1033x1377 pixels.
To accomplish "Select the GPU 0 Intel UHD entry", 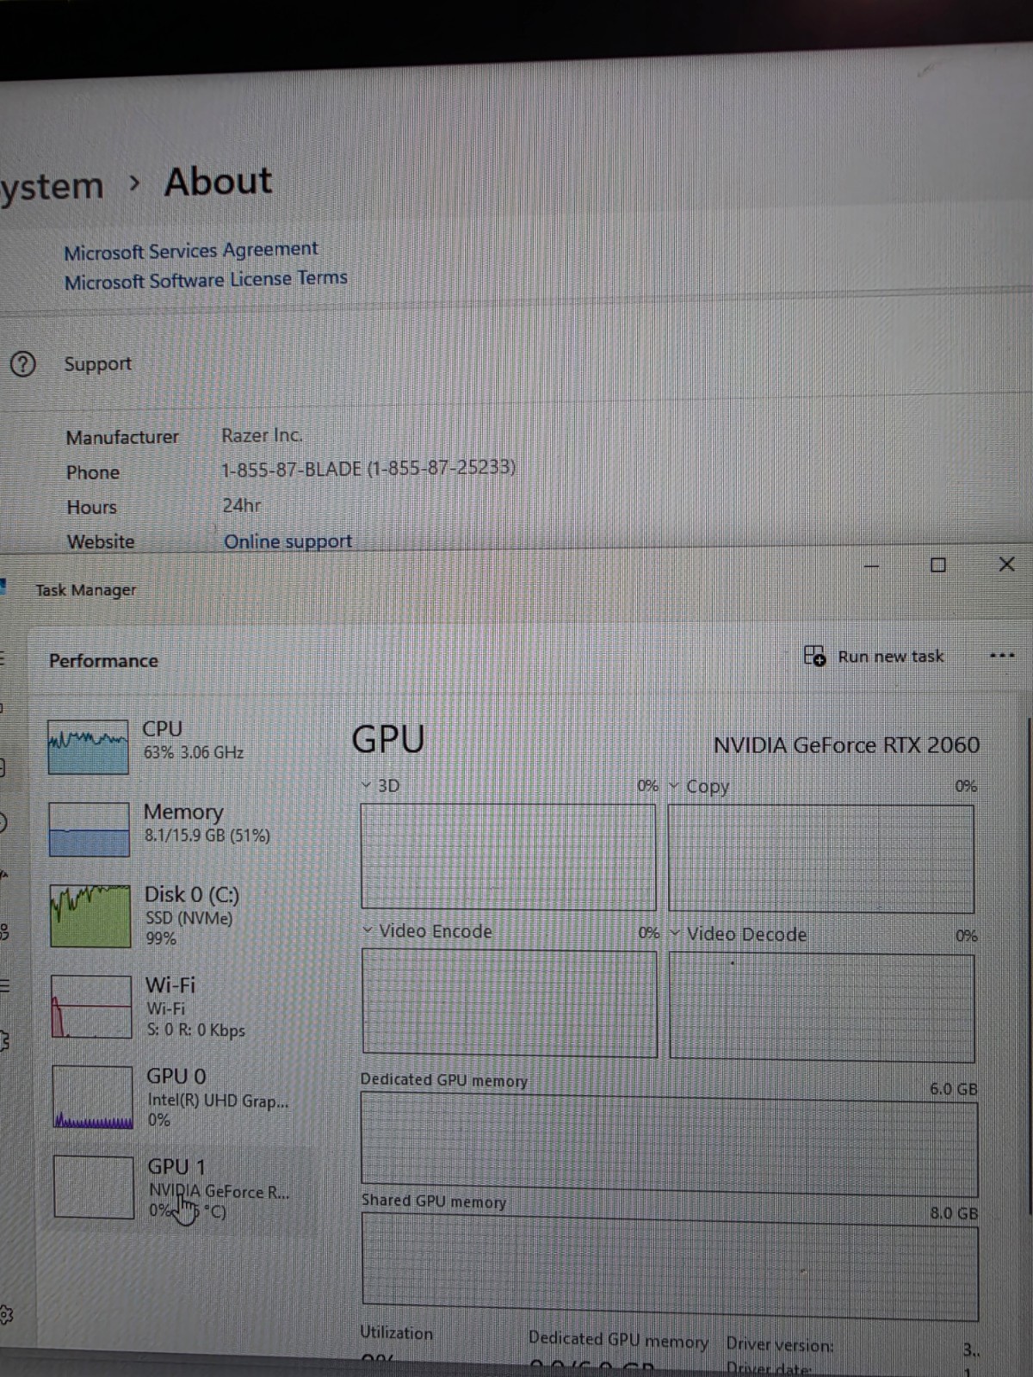I will point(178,1096).
